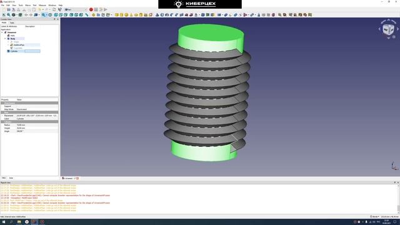
Task: Open the Measure menu
Action: point(42,5)
